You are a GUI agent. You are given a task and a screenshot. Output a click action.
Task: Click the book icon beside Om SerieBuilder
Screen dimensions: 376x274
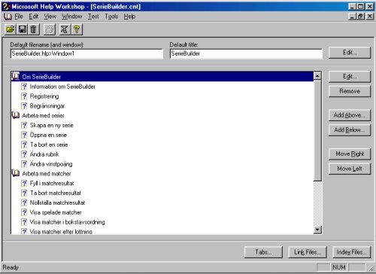[x=16, y=76]
